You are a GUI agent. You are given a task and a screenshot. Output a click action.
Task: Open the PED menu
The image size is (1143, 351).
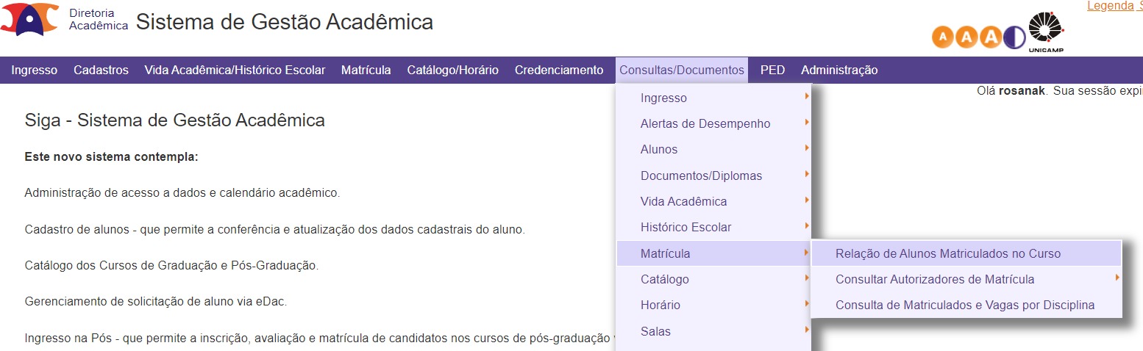(772, 70)
